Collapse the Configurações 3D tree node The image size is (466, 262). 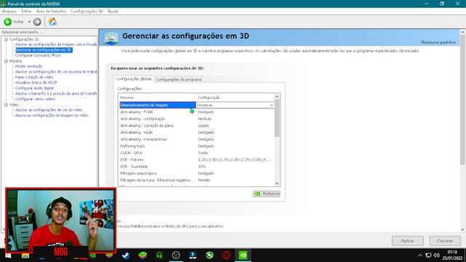point(6,39)
